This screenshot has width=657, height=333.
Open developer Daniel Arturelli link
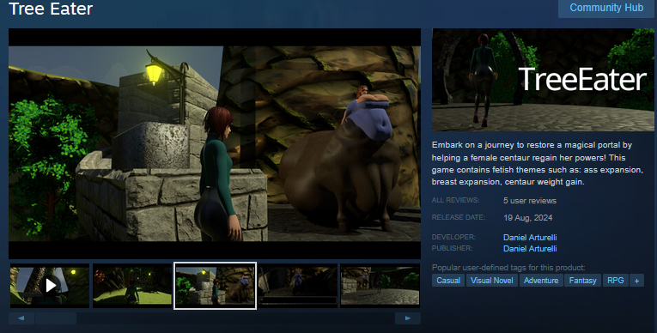click(530, 238)
